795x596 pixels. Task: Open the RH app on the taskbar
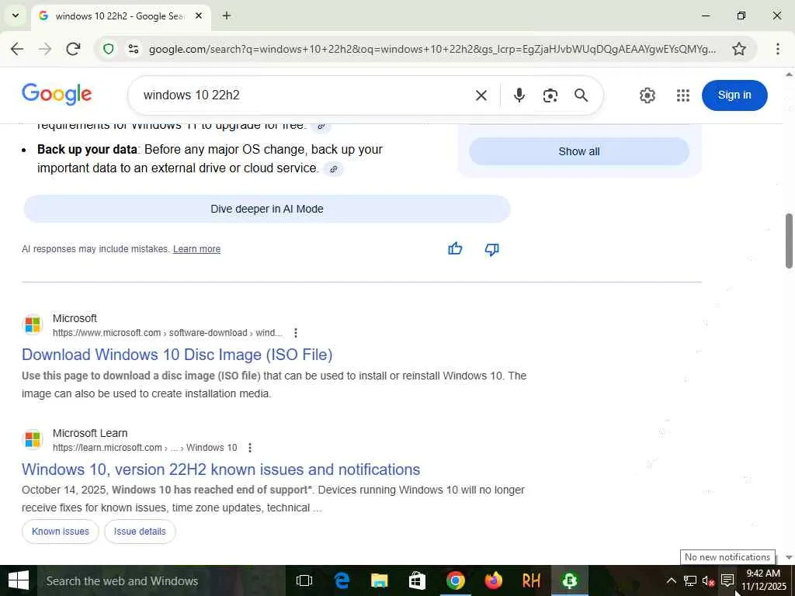531,580
